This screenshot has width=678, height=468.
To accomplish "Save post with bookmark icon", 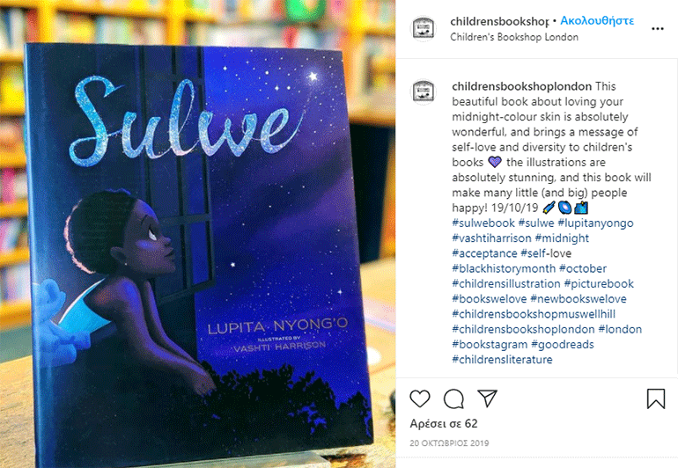I will click(x=655, y=399).
